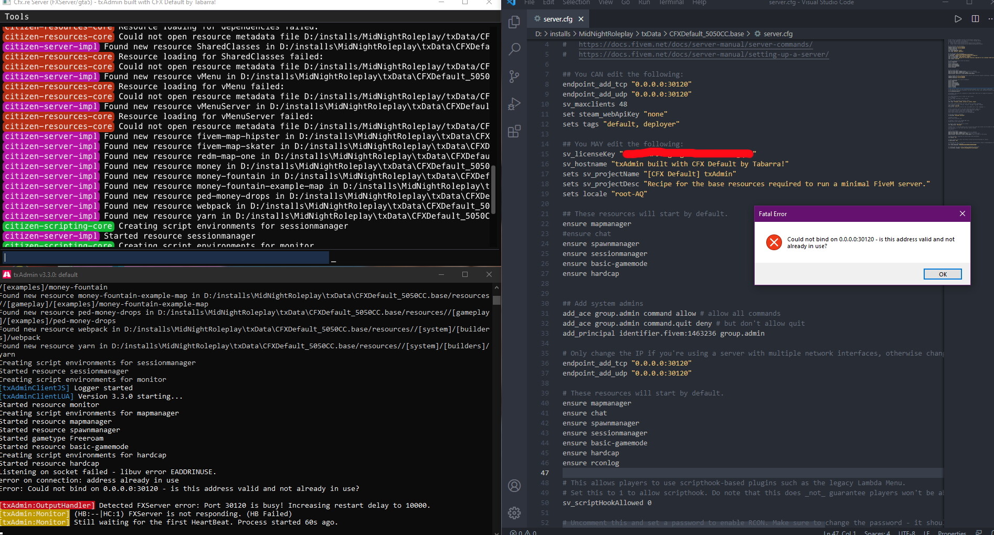This screenshot has height=535, width=994.
Task: Click the error icon in Fatal Error dialog
Action: tap(774, 242)
